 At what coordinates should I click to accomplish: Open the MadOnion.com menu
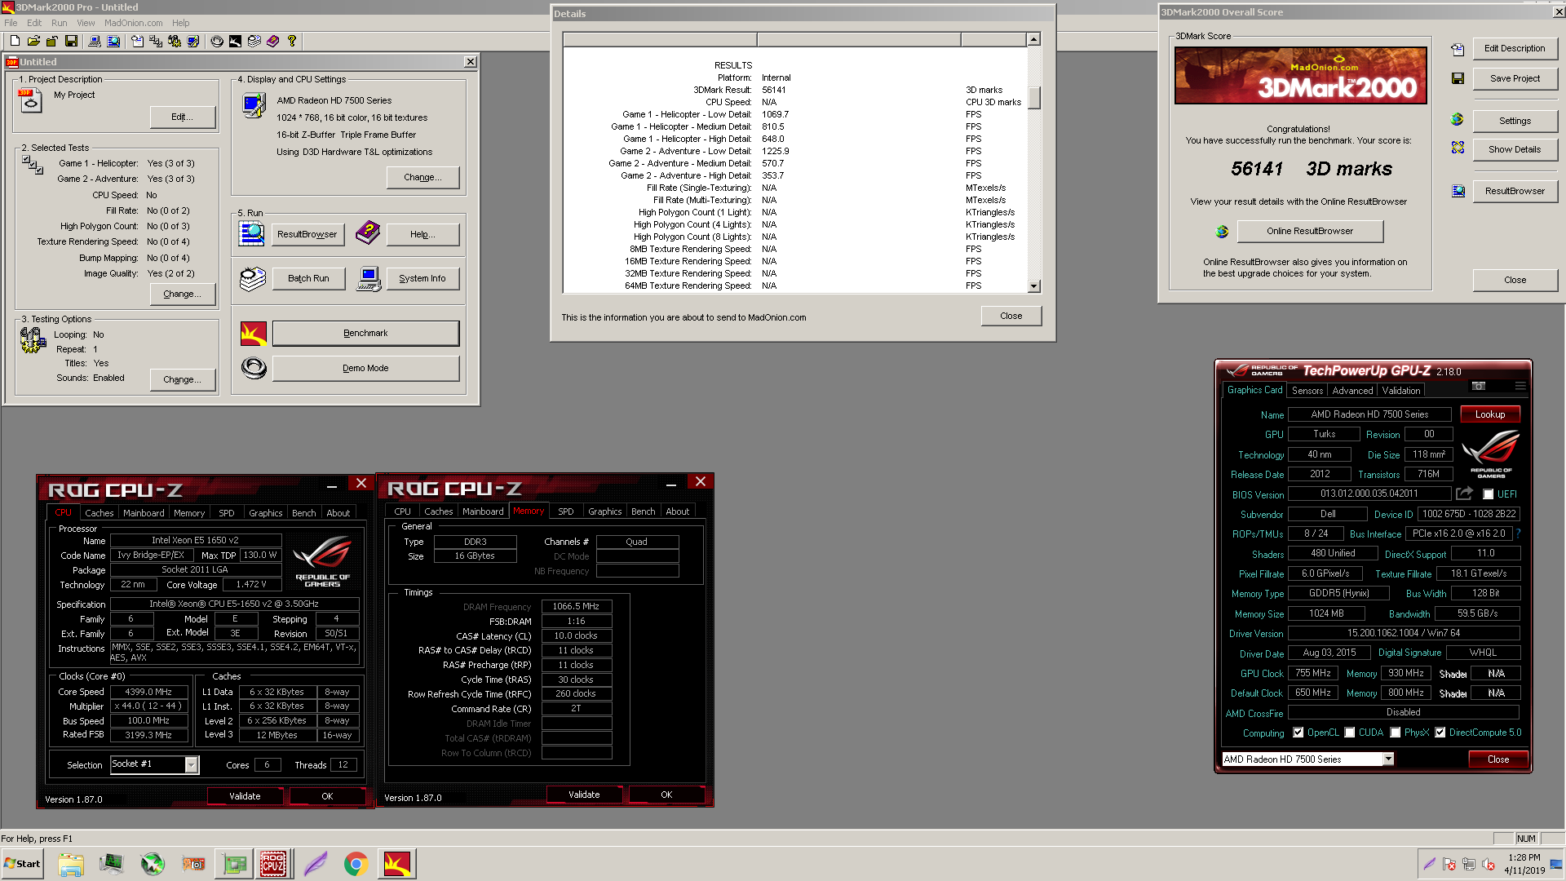click(x=133, y=23)
